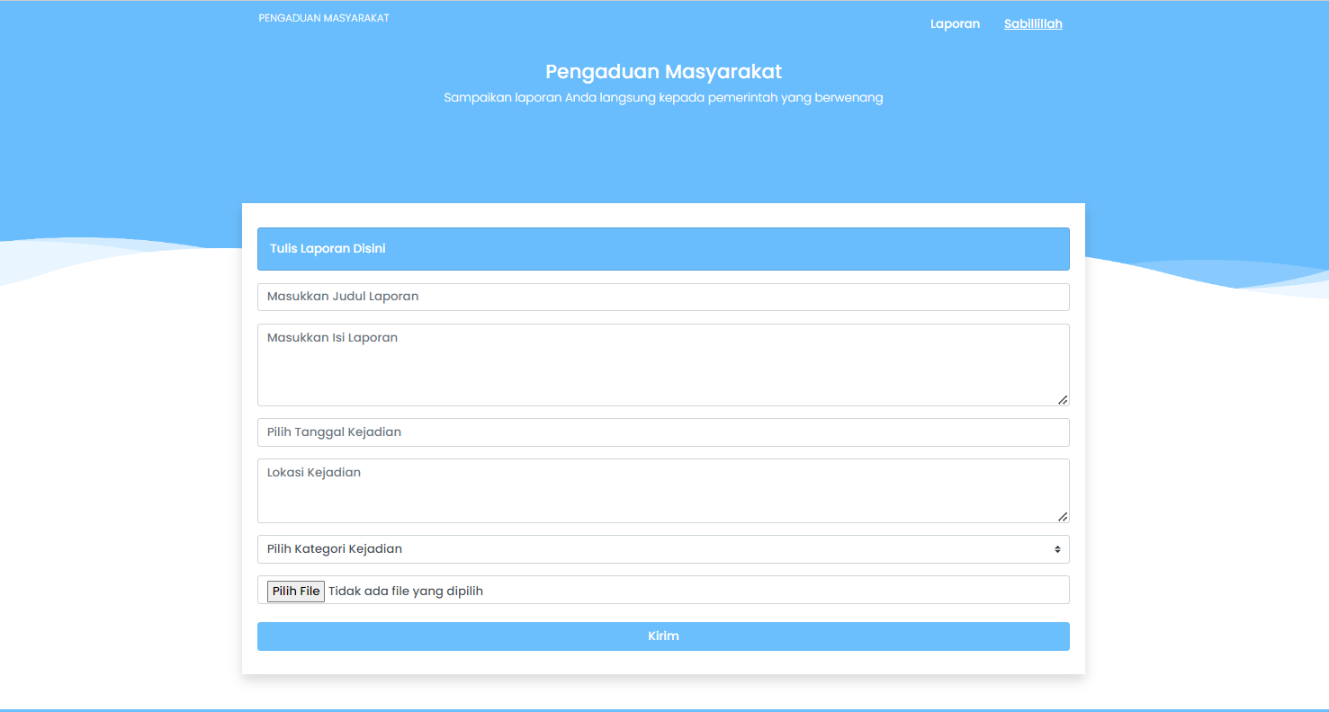Click the 'Tidak ada file yang dipilih' text
Image resolution: width=1329 pixels, height=712 pixels.
[406, 591]
